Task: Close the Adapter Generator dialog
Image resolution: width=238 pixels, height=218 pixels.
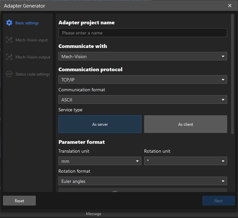Action: [230, 6]
